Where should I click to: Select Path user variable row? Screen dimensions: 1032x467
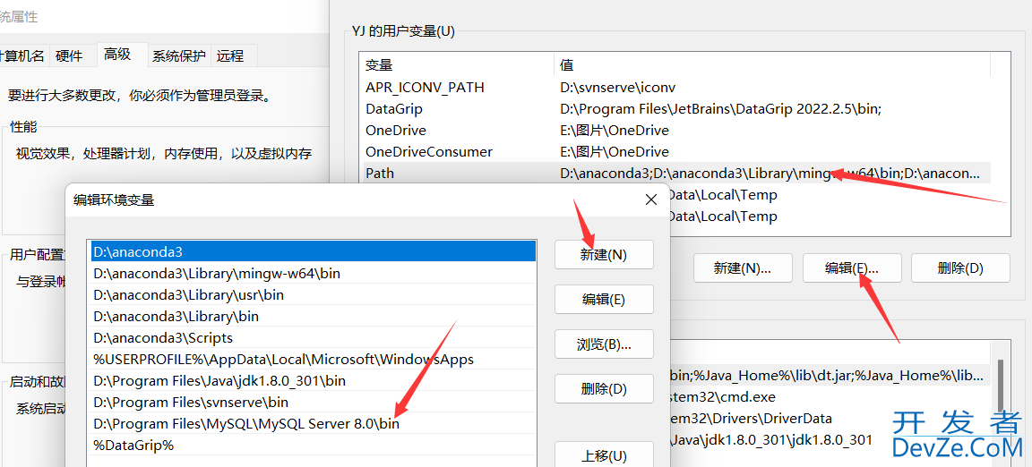click(676, 173)
